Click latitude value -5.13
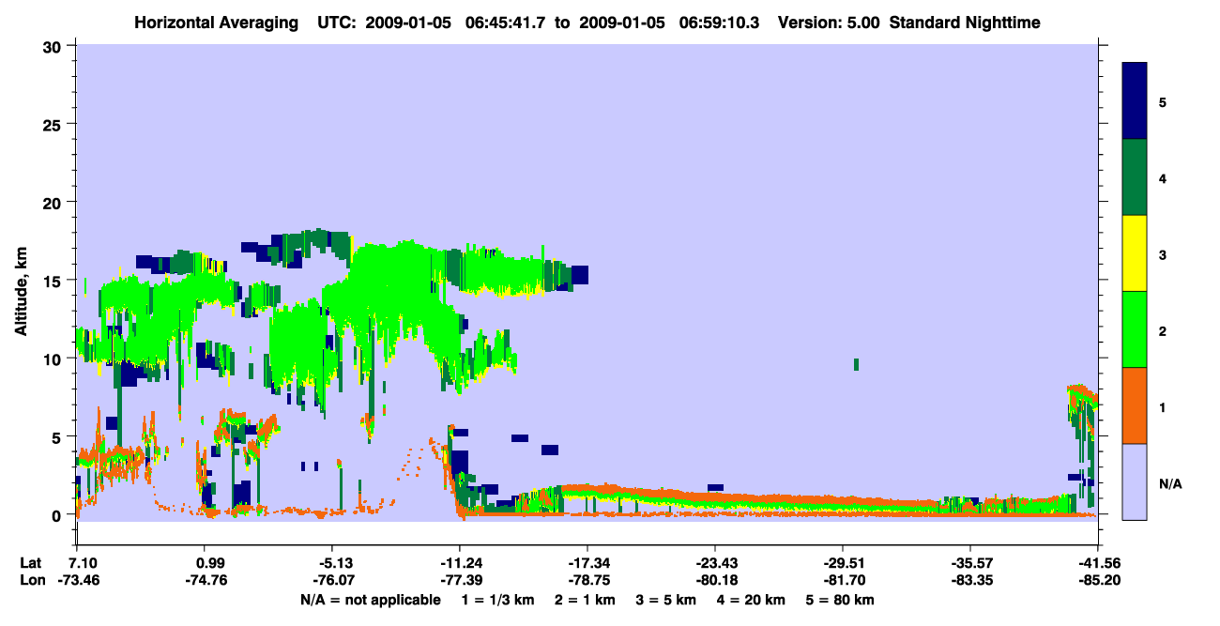 click(x=335, y=563)
